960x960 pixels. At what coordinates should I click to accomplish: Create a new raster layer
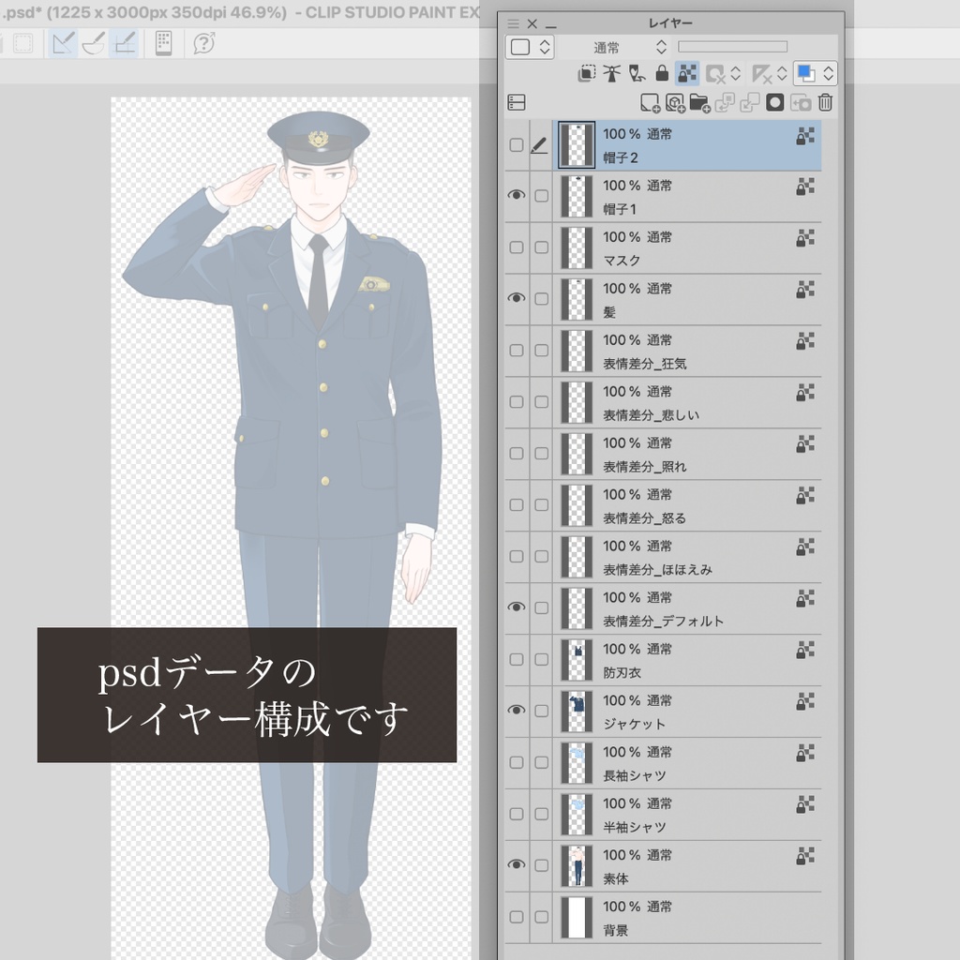tap(649, 103)
